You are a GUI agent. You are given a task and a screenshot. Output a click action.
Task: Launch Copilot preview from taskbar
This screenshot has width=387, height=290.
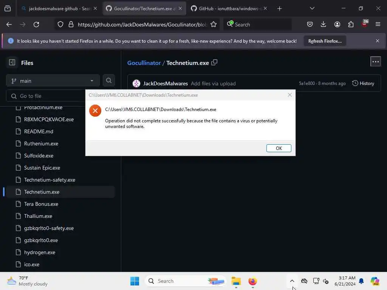tap(375, 281)
